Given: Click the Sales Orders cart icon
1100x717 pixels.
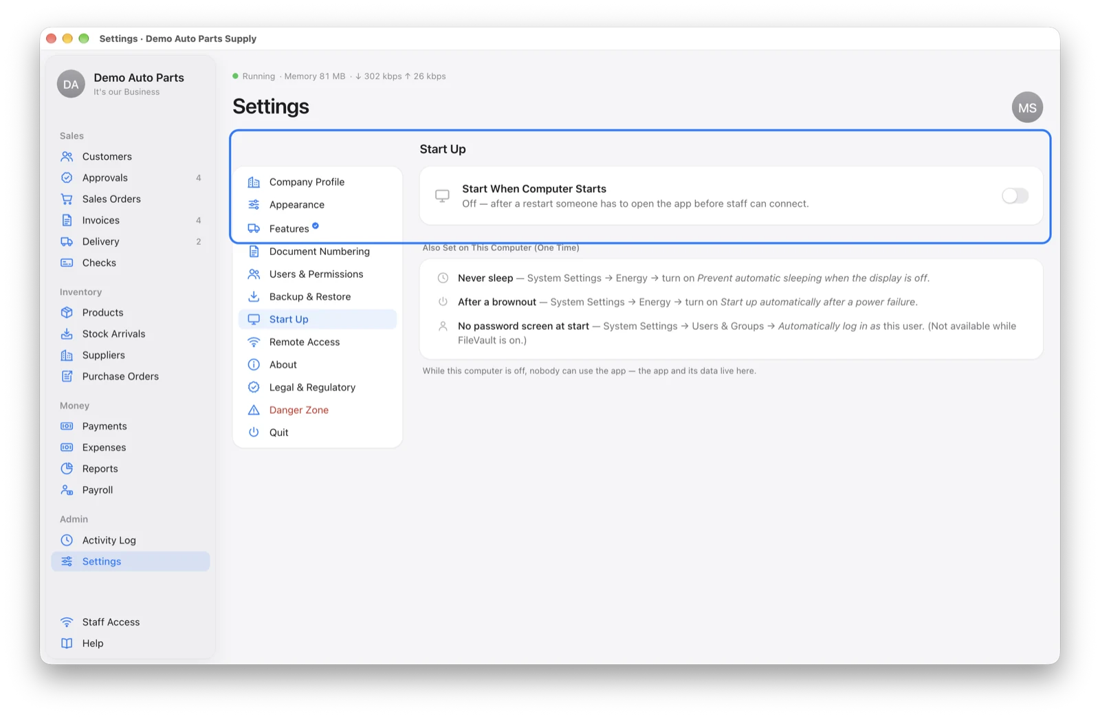Looking at the screenshot, I should pos(67,199).
